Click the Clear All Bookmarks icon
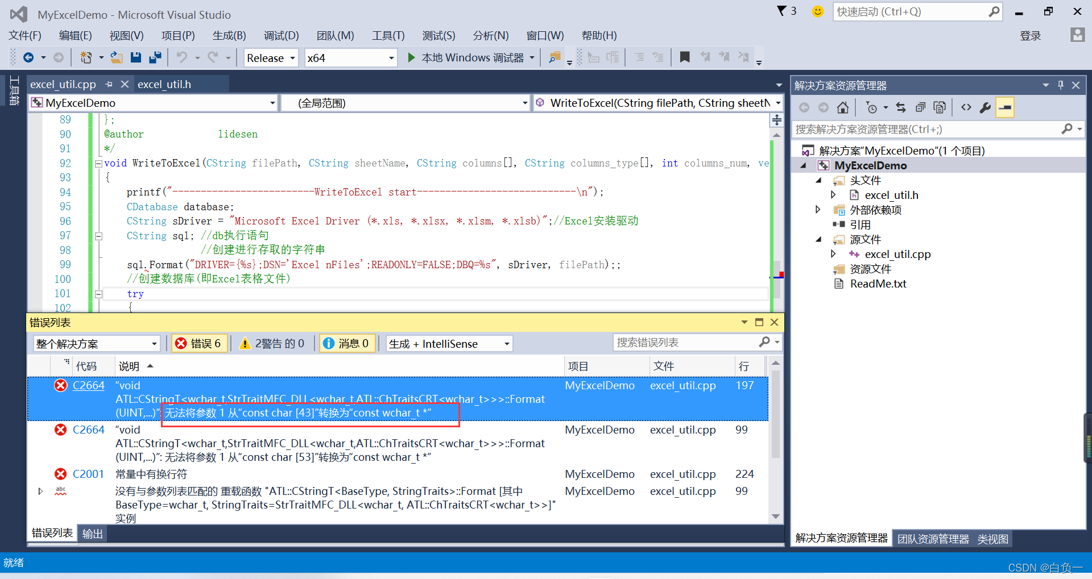Image resolution: width=1092 pixels, height=579 pixels. [743, 57]
